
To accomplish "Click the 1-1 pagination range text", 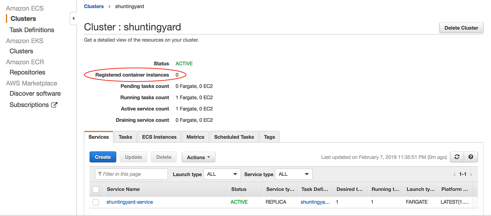I will click(x=463, y=174).
